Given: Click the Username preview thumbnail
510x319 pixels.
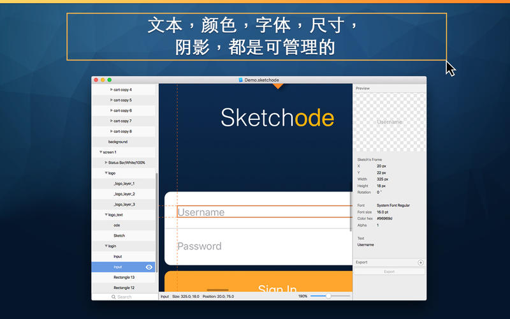Looking at the screenshot, I should pos(390,122).
